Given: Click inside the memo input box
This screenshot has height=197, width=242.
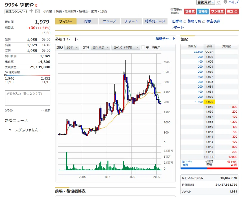Looking at the screenshot, I should (x=28, y=98).
